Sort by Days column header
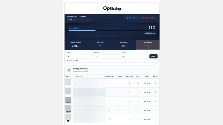223x125 pixels. click(147, 76)
